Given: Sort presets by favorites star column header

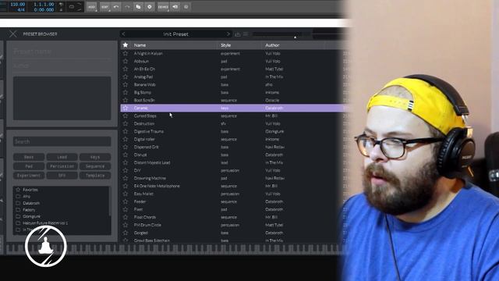Looking at the screenshot, I should 126,45.
